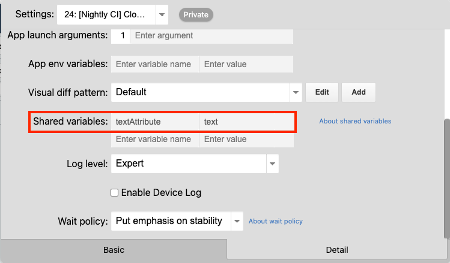Focus the App env variable value field
The image size is (450, 263).
coord(246,64)
